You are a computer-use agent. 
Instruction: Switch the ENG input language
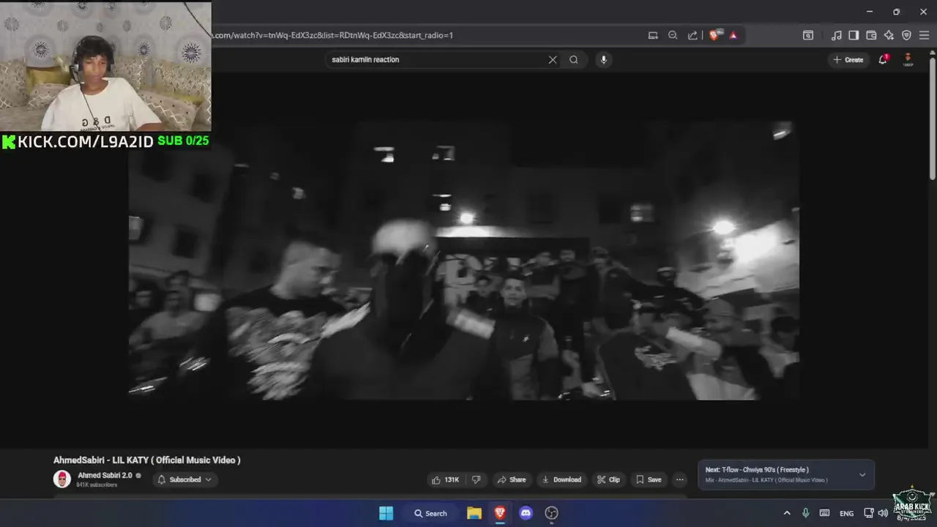pyautogui.click(x=846, y=514)
